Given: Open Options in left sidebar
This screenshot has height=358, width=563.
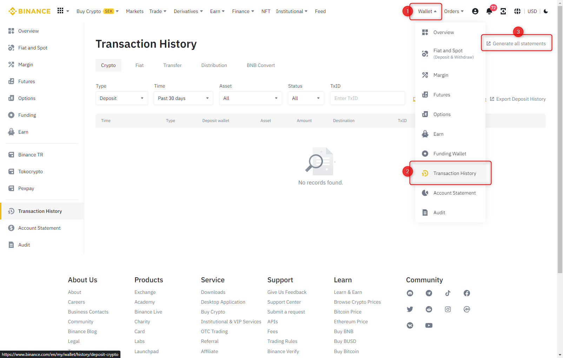Looking at the screenshot, I should click(42, 98).
